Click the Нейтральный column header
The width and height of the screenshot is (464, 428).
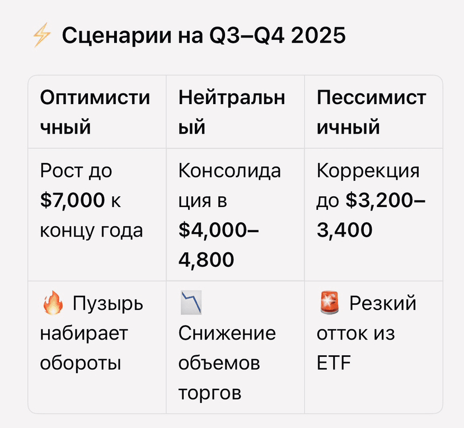click(x=232, y=112)
